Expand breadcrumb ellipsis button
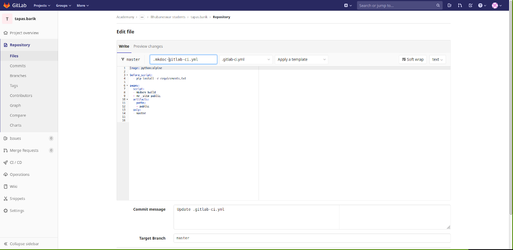The image size is (513, 250). pyautogui.click(x=142, y=17)
